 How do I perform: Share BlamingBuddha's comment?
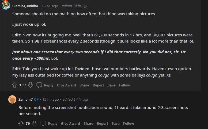pos(84,85)
